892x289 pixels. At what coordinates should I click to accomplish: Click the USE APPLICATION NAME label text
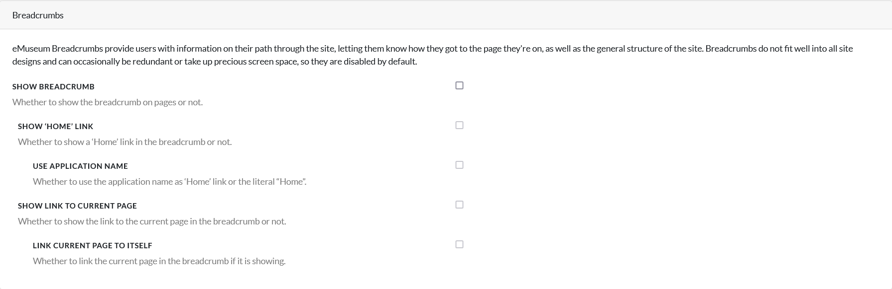[80, 166]
